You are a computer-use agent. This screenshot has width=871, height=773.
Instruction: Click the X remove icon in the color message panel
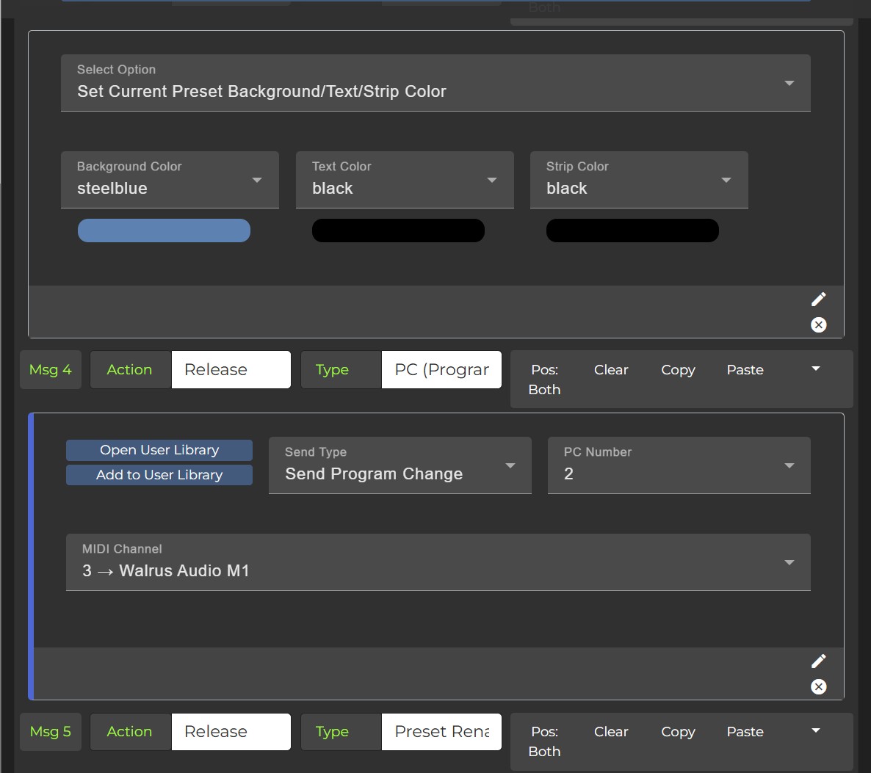[x=818, y=325]
